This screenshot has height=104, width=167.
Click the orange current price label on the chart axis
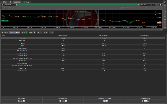[159, 23]
